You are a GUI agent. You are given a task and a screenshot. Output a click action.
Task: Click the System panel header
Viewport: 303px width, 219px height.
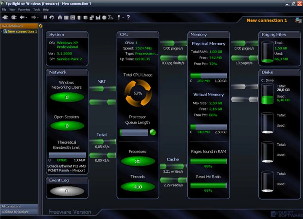click(x=67, y=34)
